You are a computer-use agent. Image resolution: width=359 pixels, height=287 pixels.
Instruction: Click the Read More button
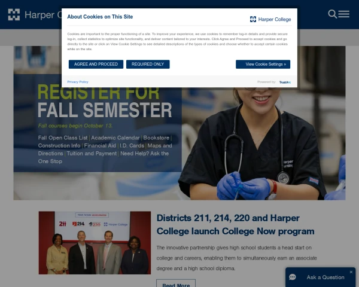click(176, 284)
